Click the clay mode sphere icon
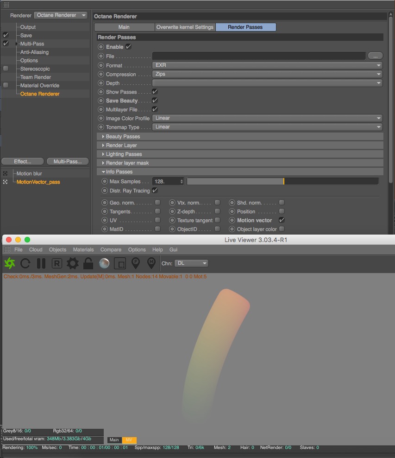 tap(104, 263)
